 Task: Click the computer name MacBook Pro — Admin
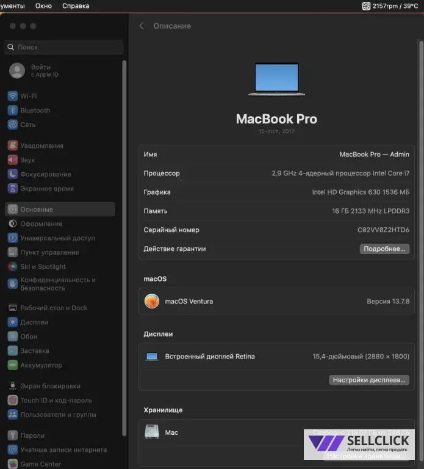375,155
